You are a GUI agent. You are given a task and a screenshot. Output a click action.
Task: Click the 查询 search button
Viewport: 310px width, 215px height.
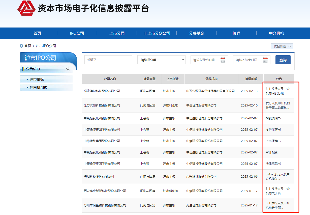coord(283,60)
